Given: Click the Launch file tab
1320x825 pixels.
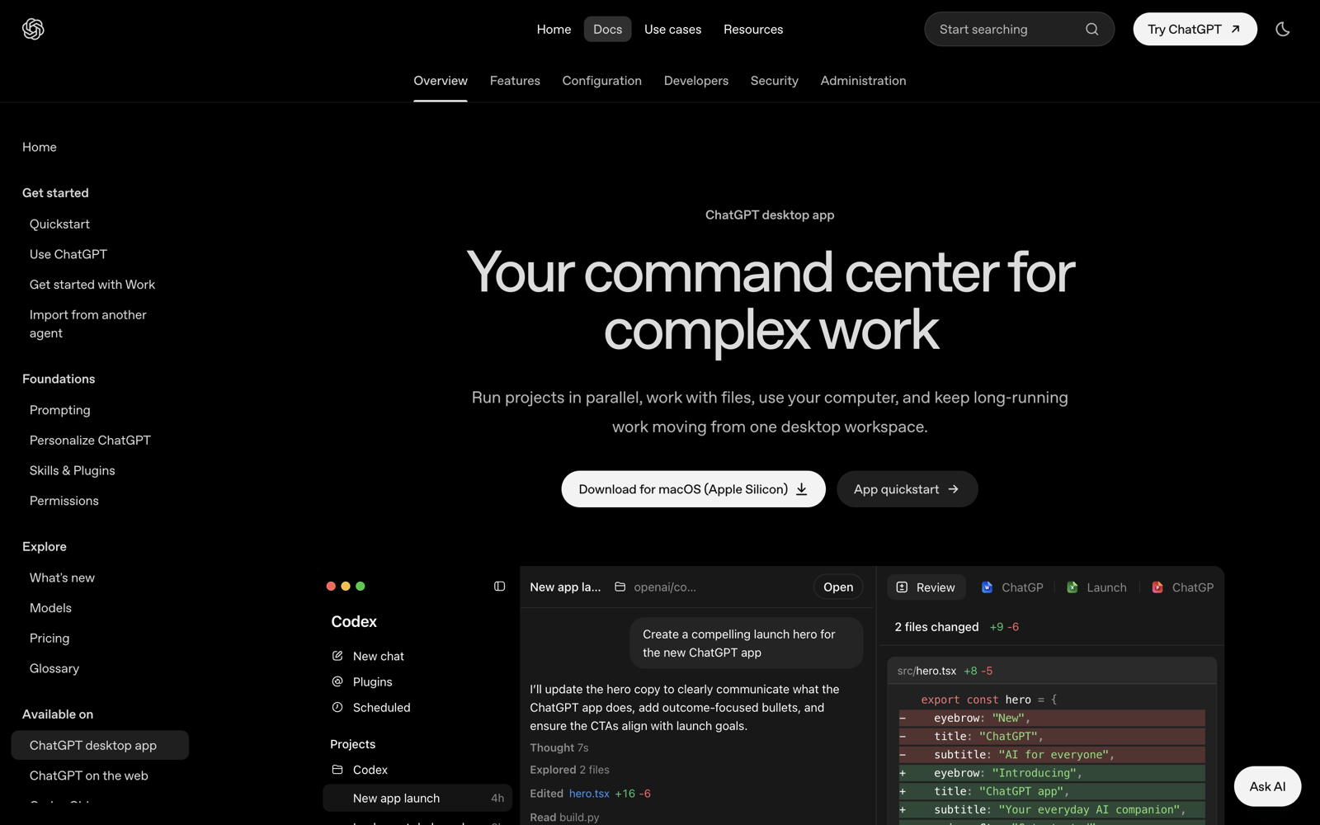Looking at the screenshot, I should click(x=1096, y=587).
